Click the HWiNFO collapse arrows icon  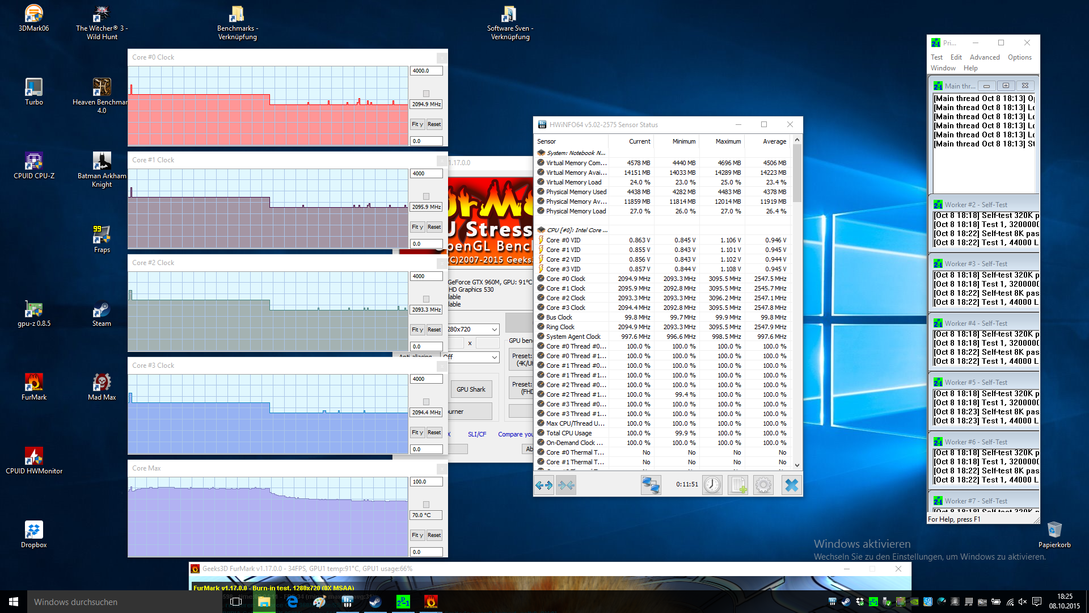tap(566, 485)
